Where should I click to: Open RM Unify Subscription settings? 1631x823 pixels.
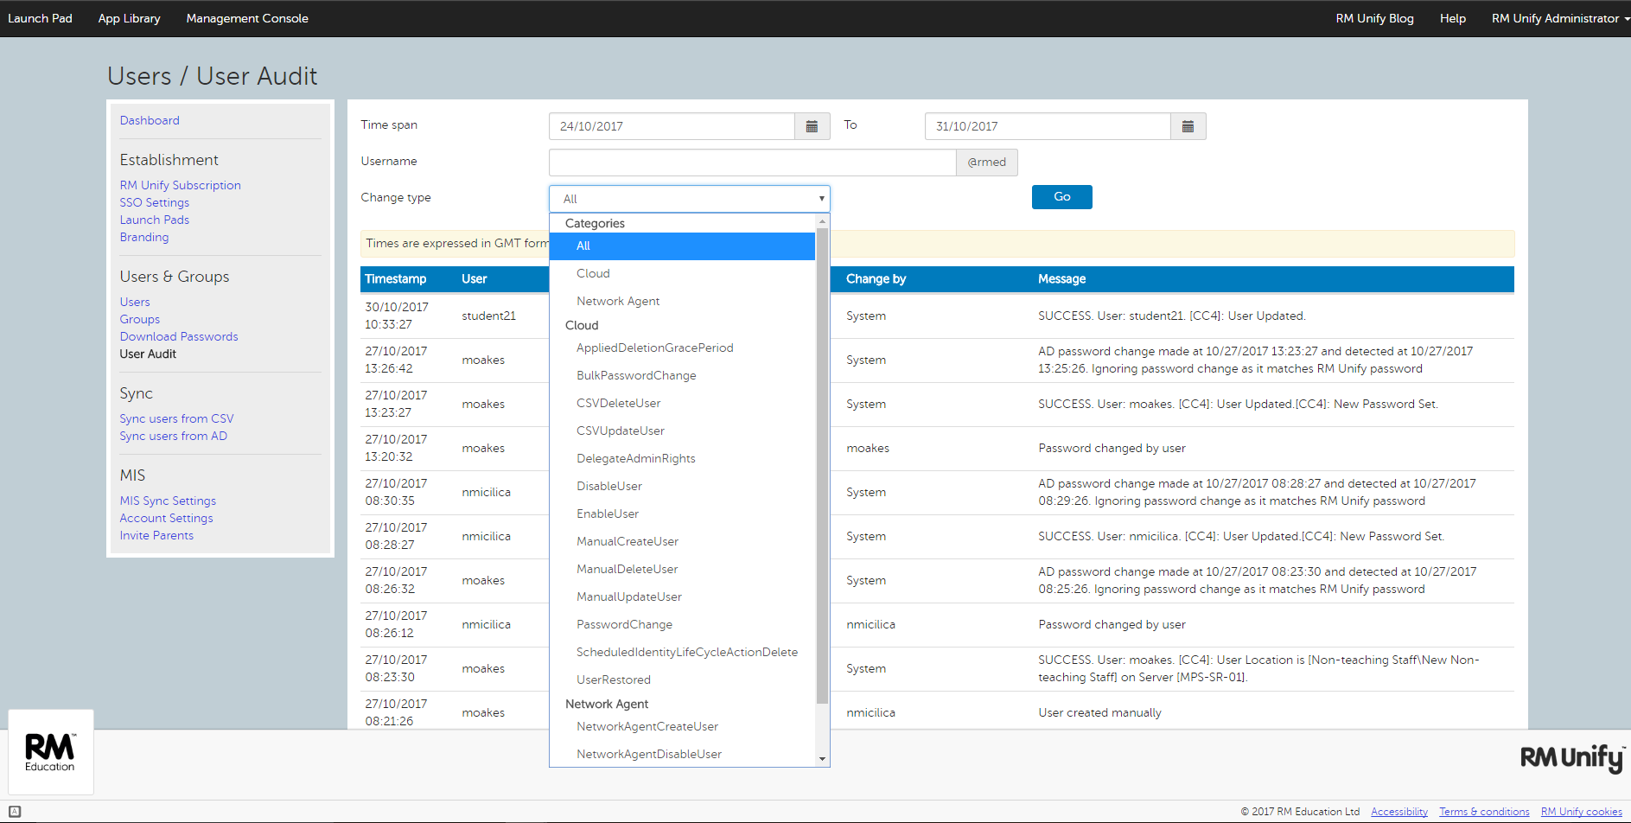click(x=180, y=185)
